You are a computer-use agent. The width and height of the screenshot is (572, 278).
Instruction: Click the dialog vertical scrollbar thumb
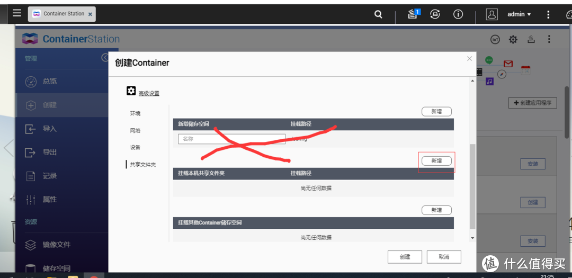pyautogui.click(x=473, y=186)
